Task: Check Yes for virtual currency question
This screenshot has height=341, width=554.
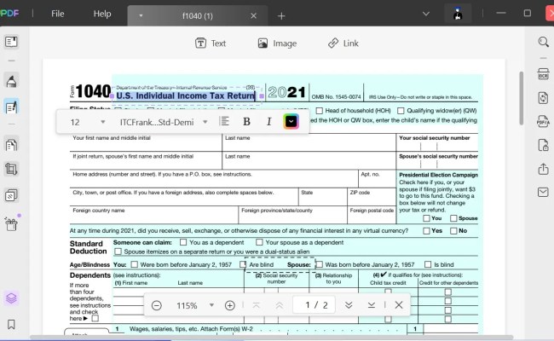Action: point(426,231)
